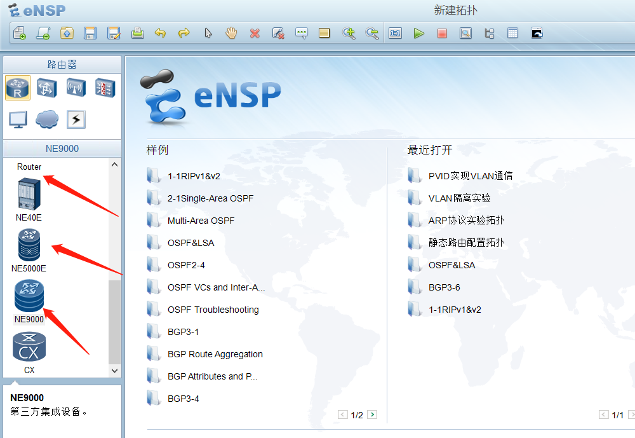Click the Data Capture icon

tap(465, 33)
